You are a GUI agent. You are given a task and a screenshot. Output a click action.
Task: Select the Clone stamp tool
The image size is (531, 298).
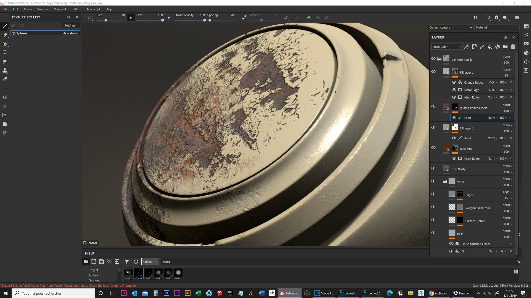coord(4,70)
